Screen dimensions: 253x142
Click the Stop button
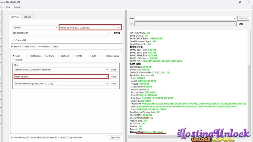(241, 24)
